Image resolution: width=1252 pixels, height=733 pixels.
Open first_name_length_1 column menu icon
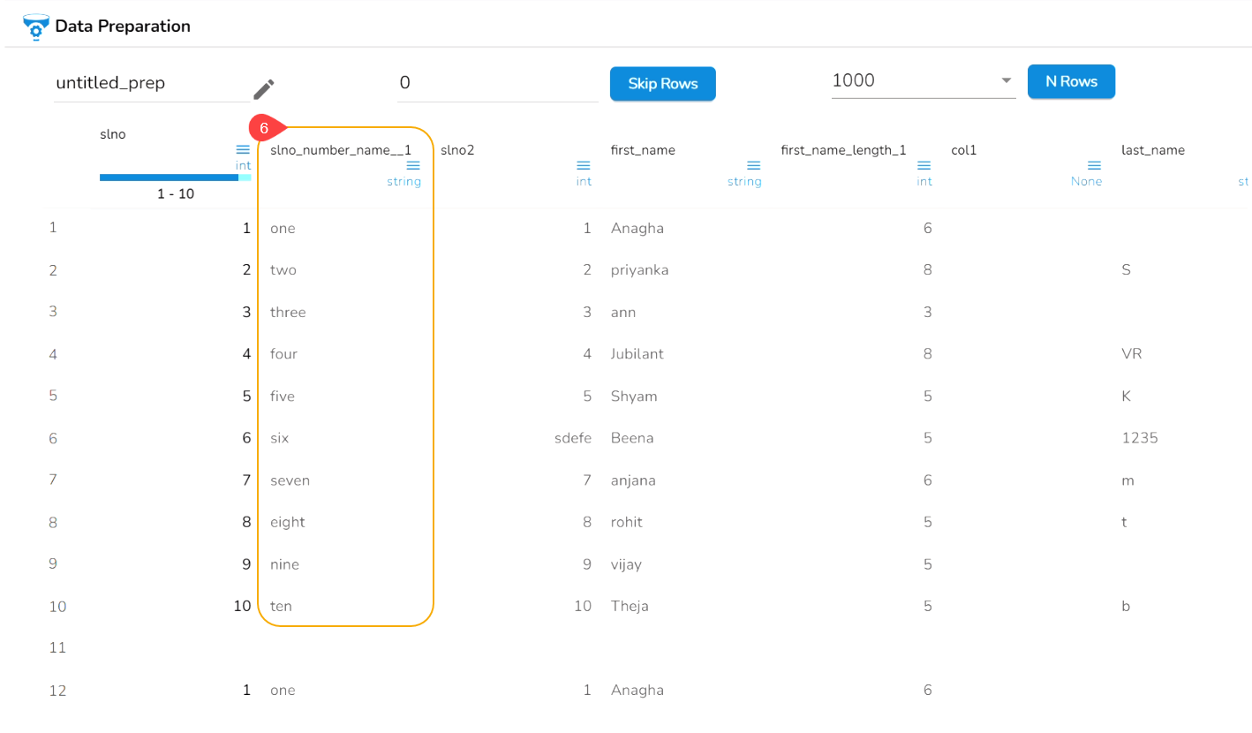point(924,166)
